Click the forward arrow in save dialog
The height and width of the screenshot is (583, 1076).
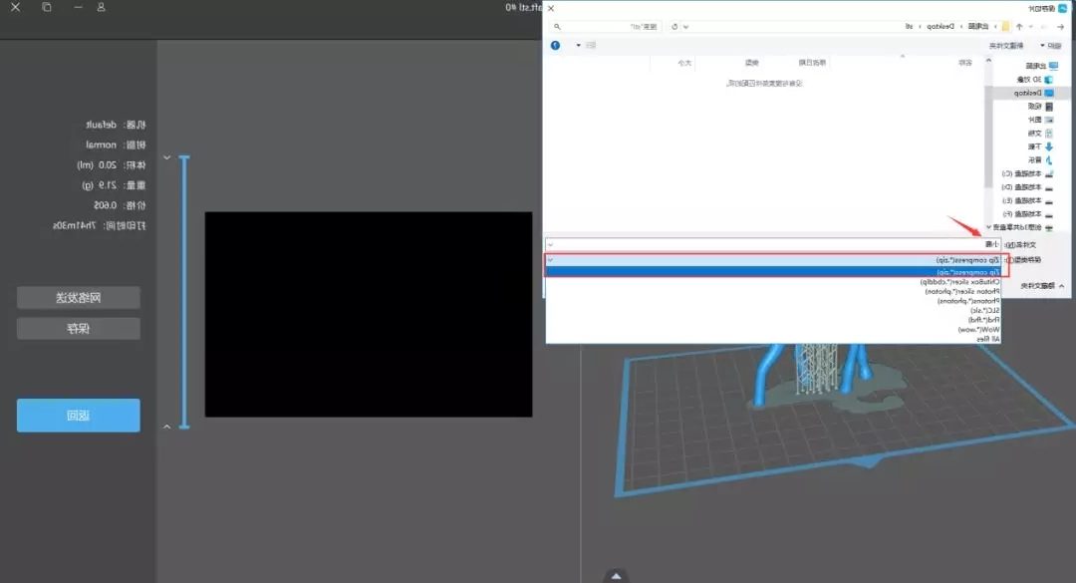1044,27
